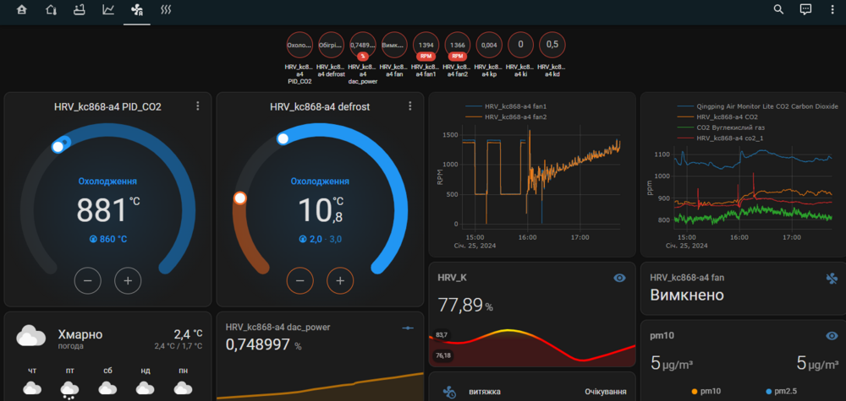The height and width of the screenshot is (401, 846).
Task: Toggle the HRV_kc868-a4 fan card
Action: coord(743,287)
